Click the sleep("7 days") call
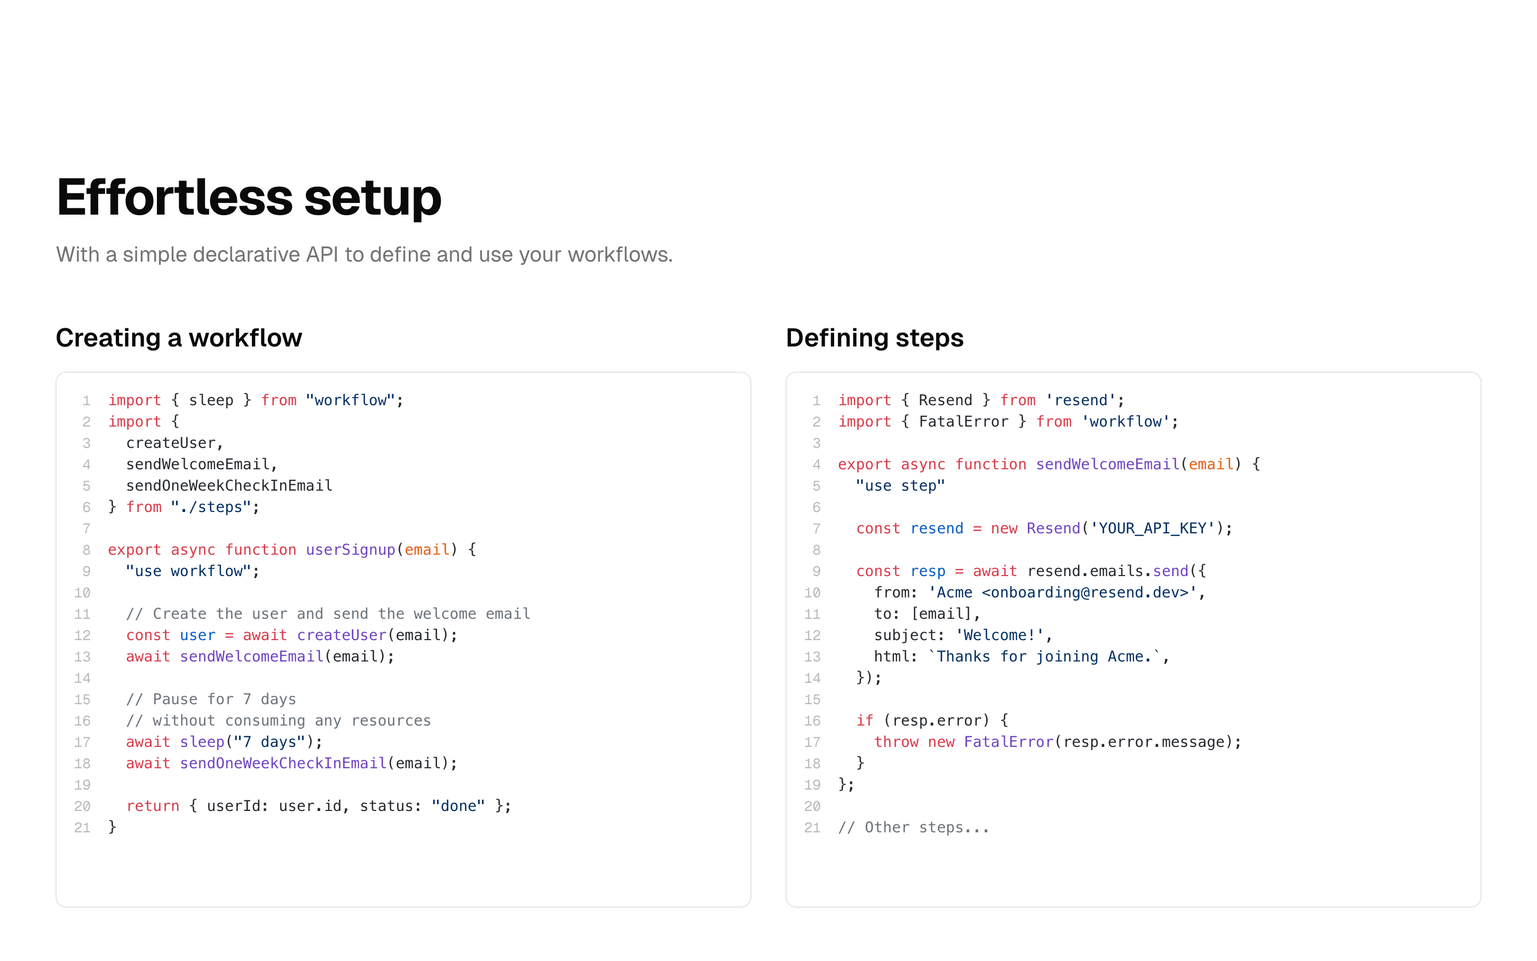The width and height of the screenshot is (1537, 961). pos(251,741)
